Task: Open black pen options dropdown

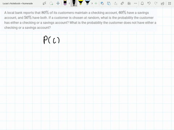Action: pos(76,5)
